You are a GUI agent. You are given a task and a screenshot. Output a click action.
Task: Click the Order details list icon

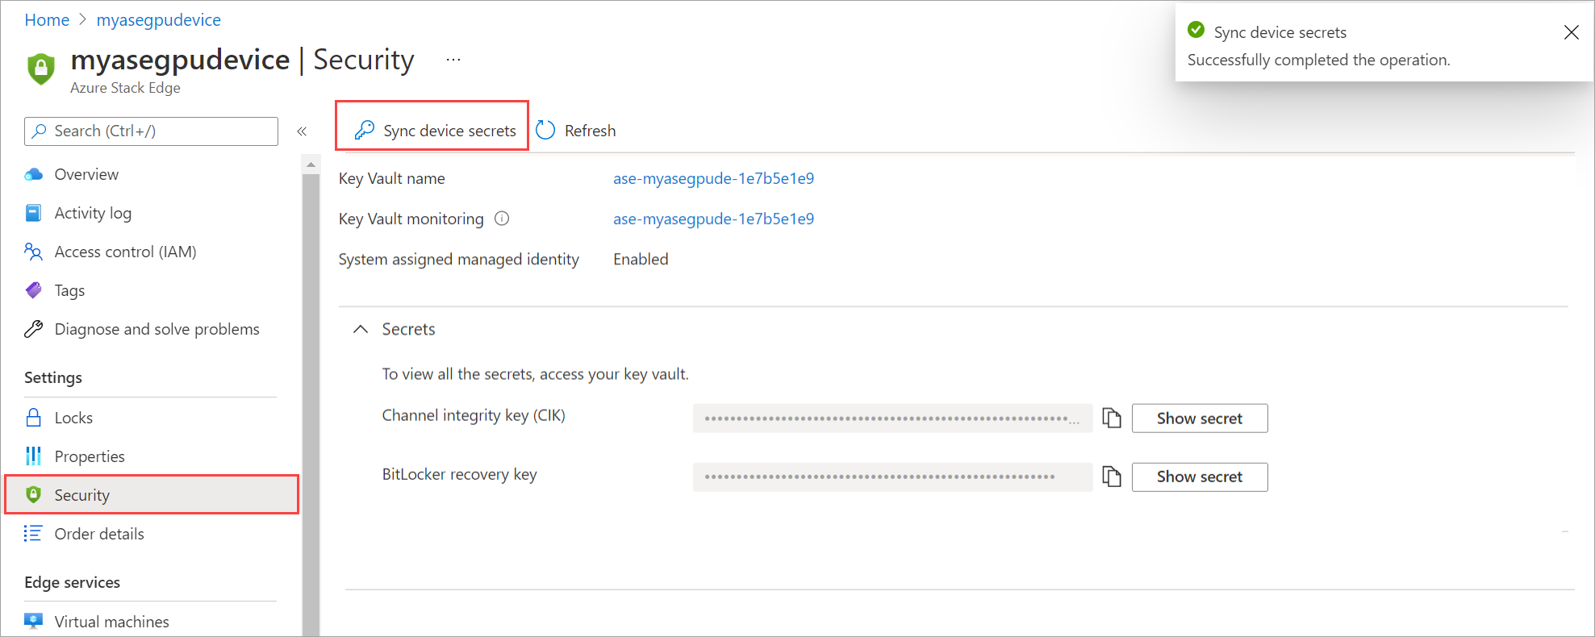pyautogui.click(x=33, y=533)
